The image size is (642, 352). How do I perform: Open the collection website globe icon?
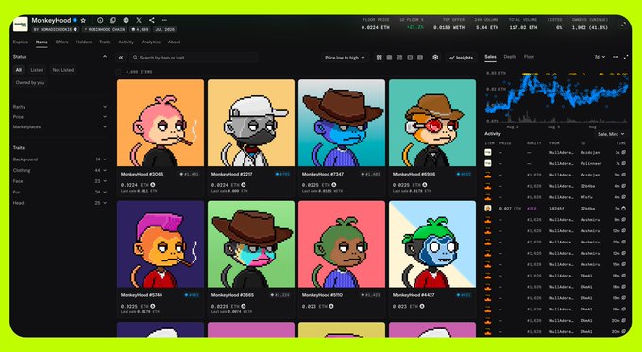pyautogui.click(x=127, y=20)
